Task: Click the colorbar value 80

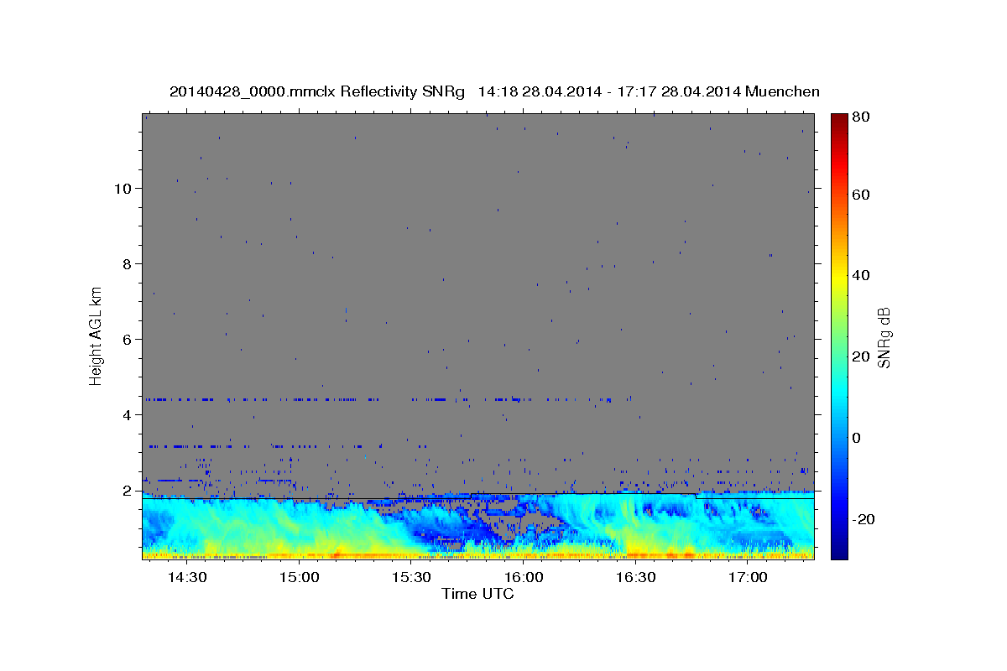Action: [860, 117]
